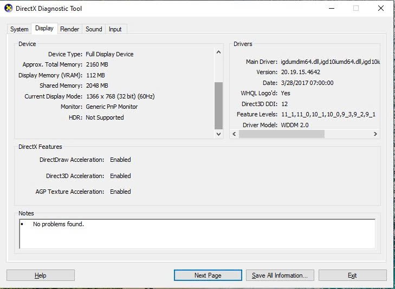The image size is (395, 289).
Task: Click the 'Display Memory (VRAM):' label
Action: (x=50, y=75)
